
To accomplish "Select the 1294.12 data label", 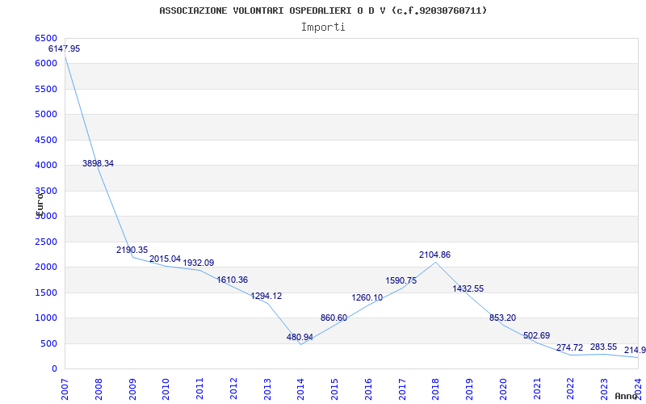I will tap(266, 296).
